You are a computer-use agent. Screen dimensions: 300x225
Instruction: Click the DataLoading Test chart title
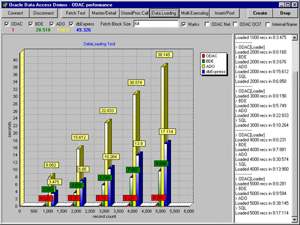click(100, 44)
